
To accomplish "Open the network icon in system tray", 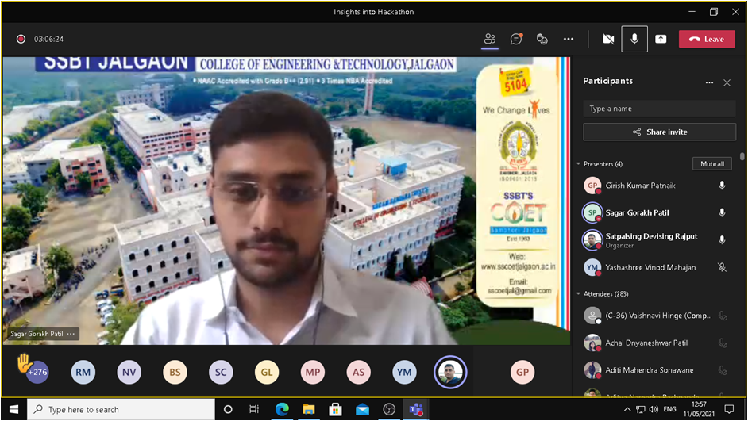I will [641, 410].
